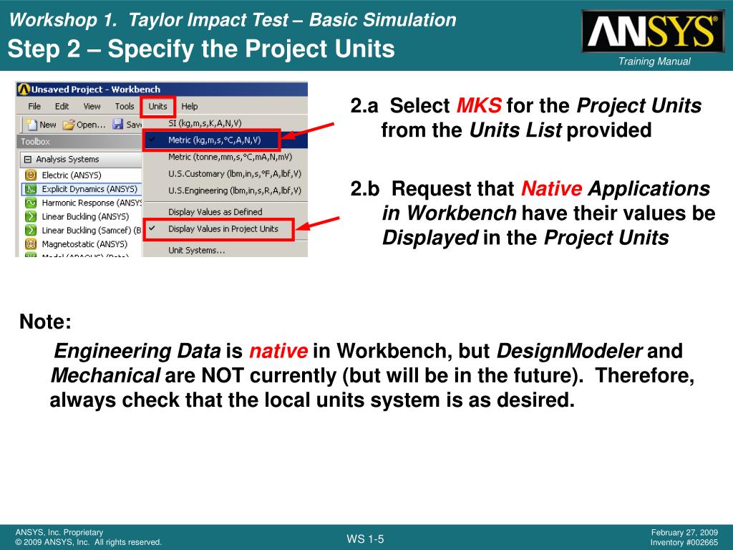Click 'February 27, 2009' date text

(x=684, y=532)
